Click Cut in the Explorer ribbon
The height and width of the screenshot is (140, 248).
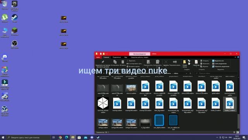pyautogui.click(x=131, y=61)
